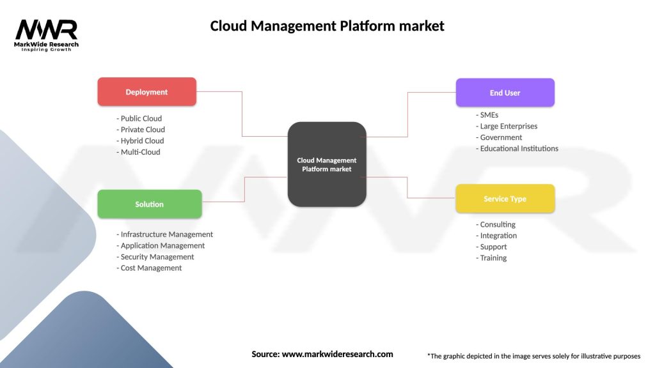The image size is (655, 368).
Task: Click the yellow Service Type box
Action: tap(505, 199)
